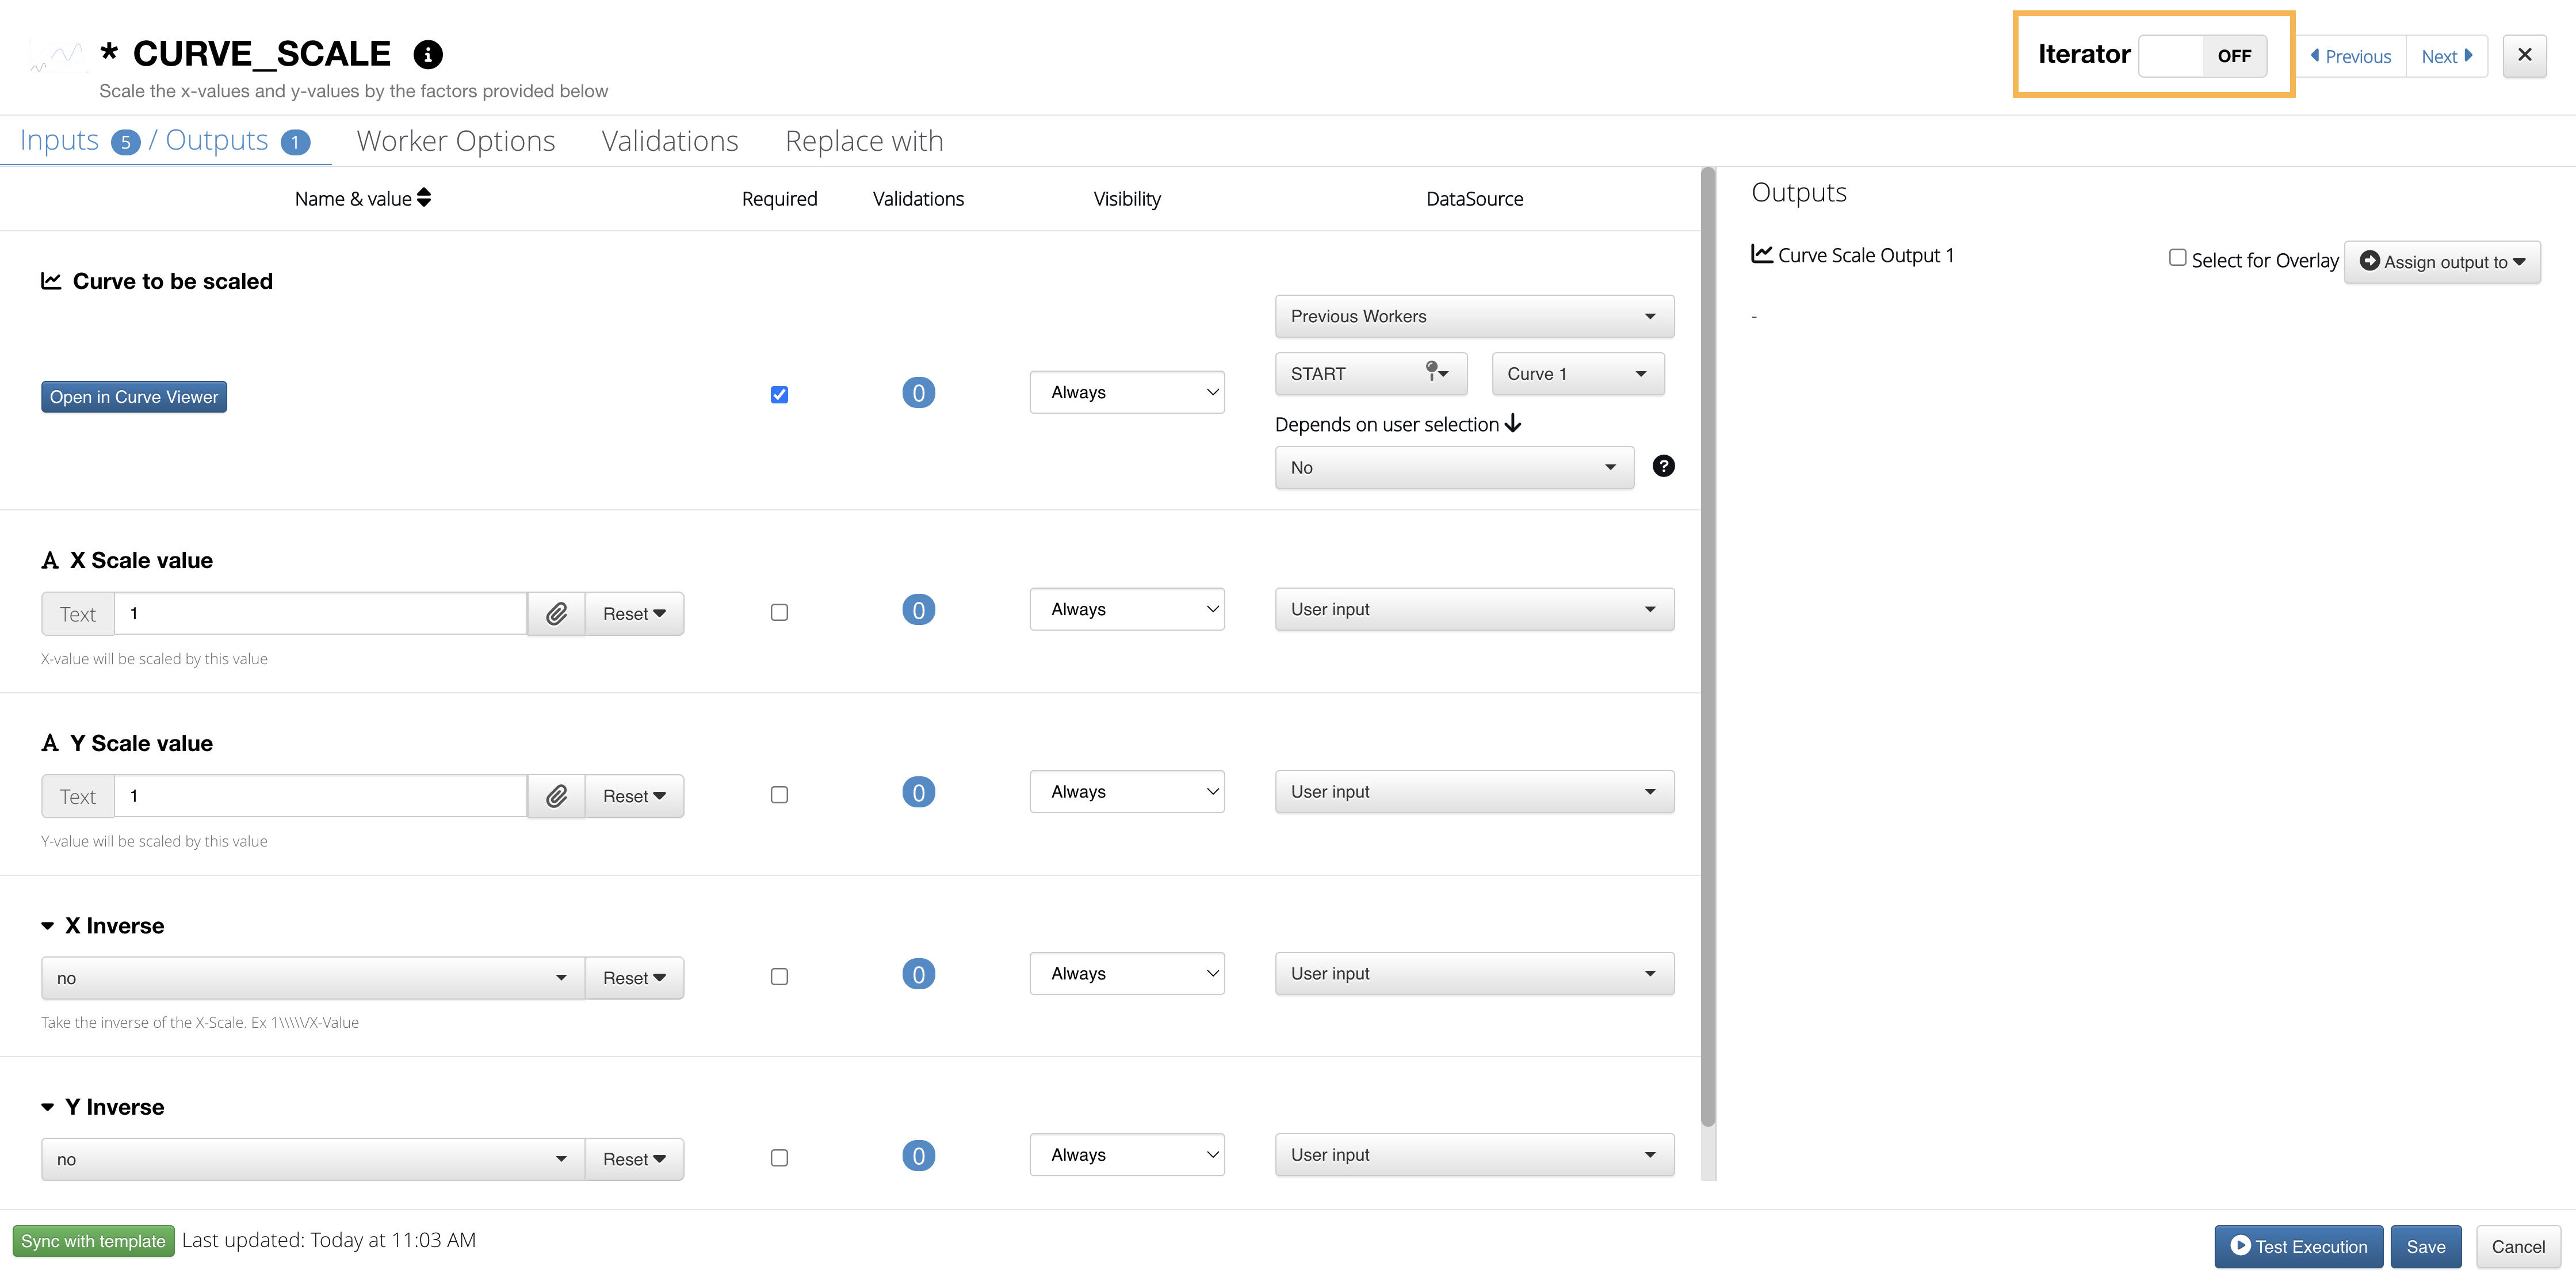The image size is (2576, 1281).
Task: Uncheck Required for Curve to be scaled
Action: point(779,395)
